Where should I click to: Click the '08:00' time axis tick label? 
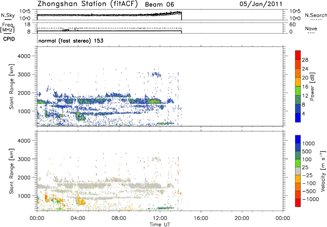coord(119,218)
